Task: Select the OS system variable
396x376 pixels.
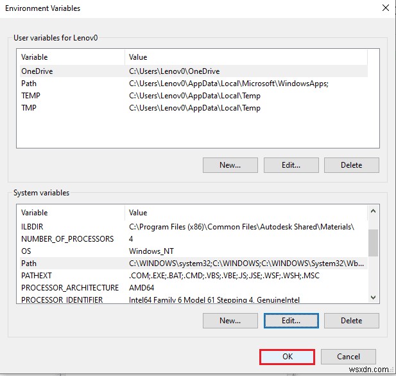Action: [194, 251]
